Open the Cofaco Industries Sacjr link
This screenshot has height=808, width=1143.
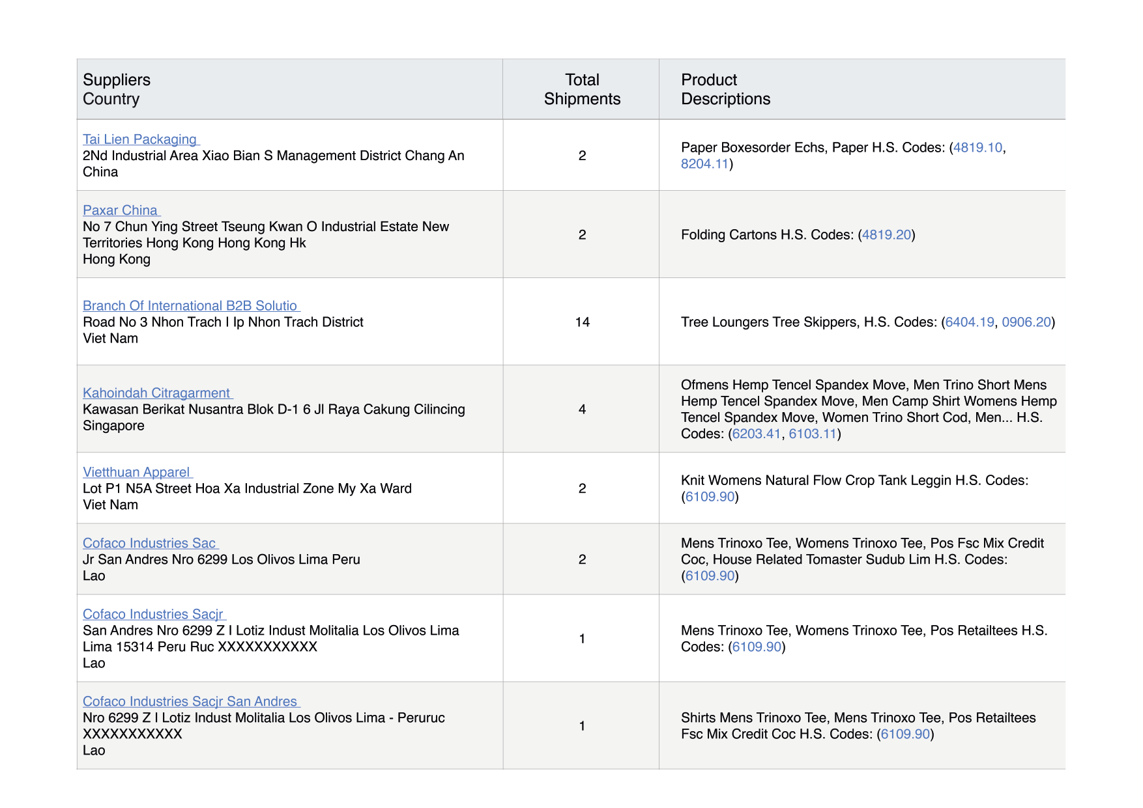pos(154,615)
